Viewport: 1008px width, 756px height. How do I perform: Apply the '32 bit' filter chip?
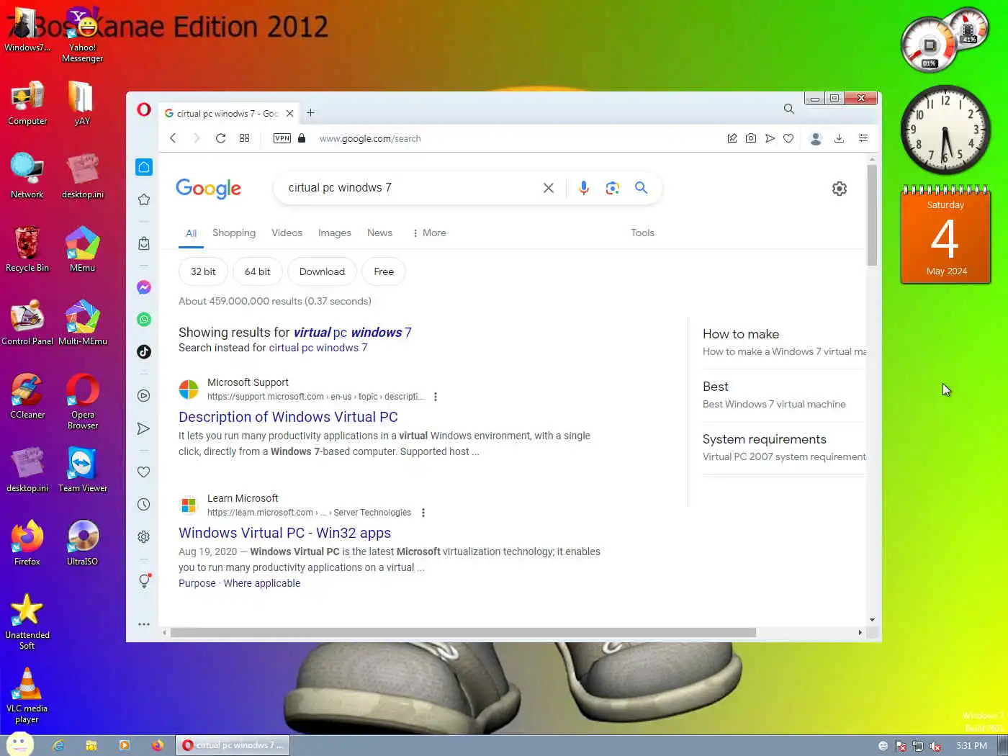tap(203, 271)
